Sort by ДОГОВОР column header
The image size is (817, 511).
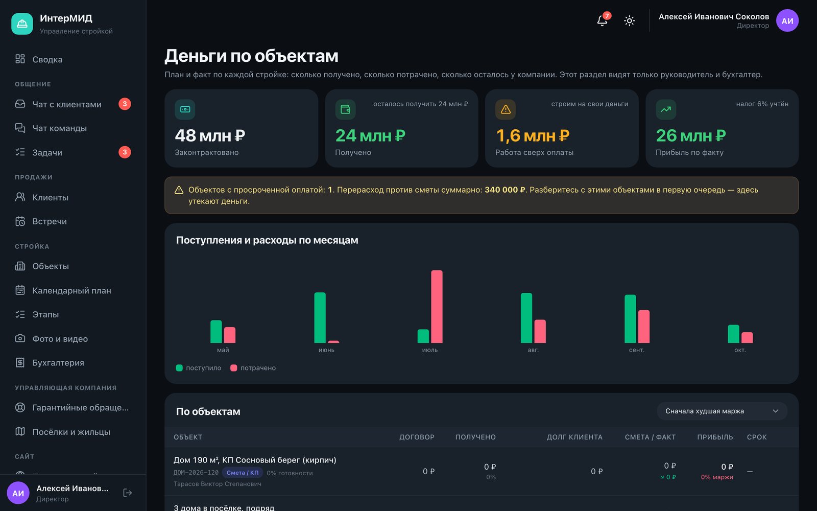pyautogui.click(x=417, y=437)
